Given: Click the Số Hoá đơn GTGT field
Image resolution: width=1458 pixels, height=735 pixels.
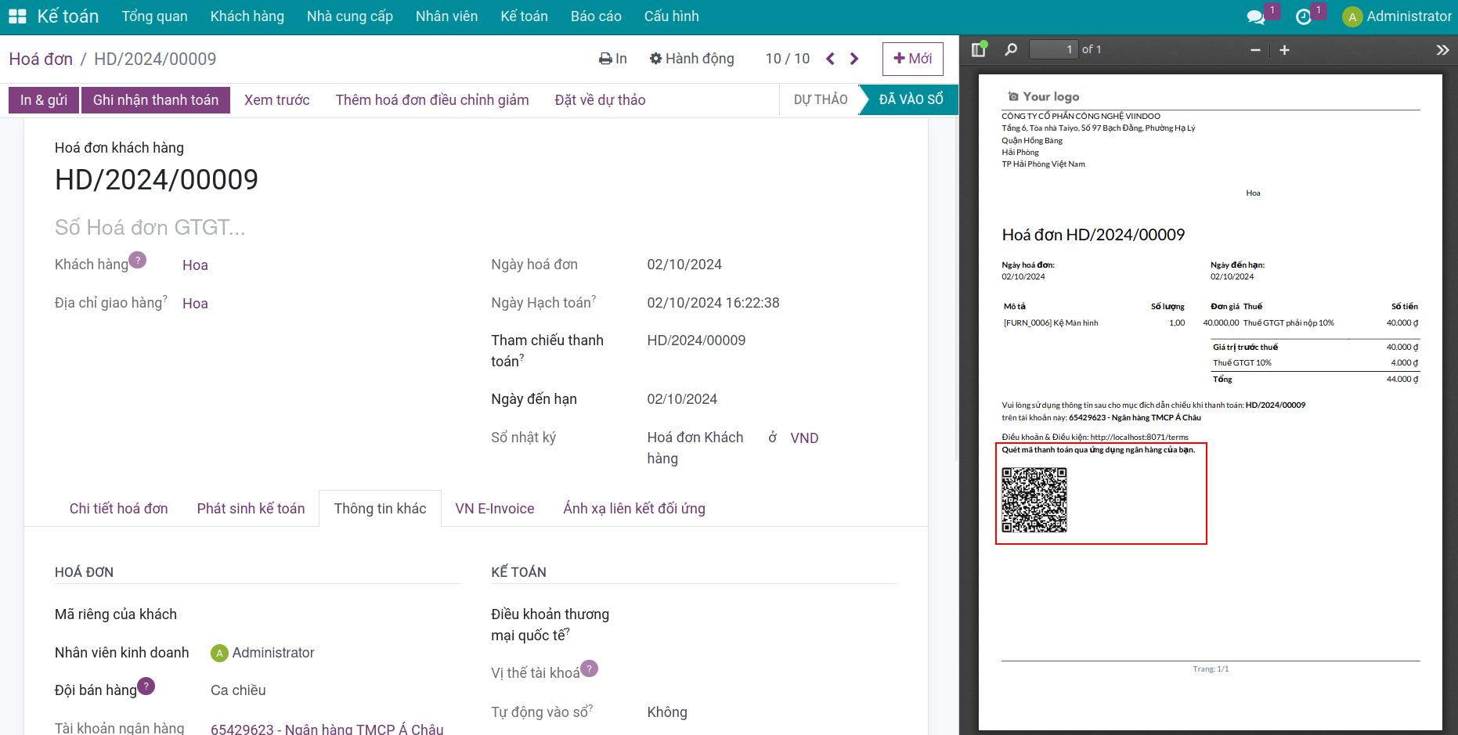Looking at the screenshot, I should click(x=150, y=228).
